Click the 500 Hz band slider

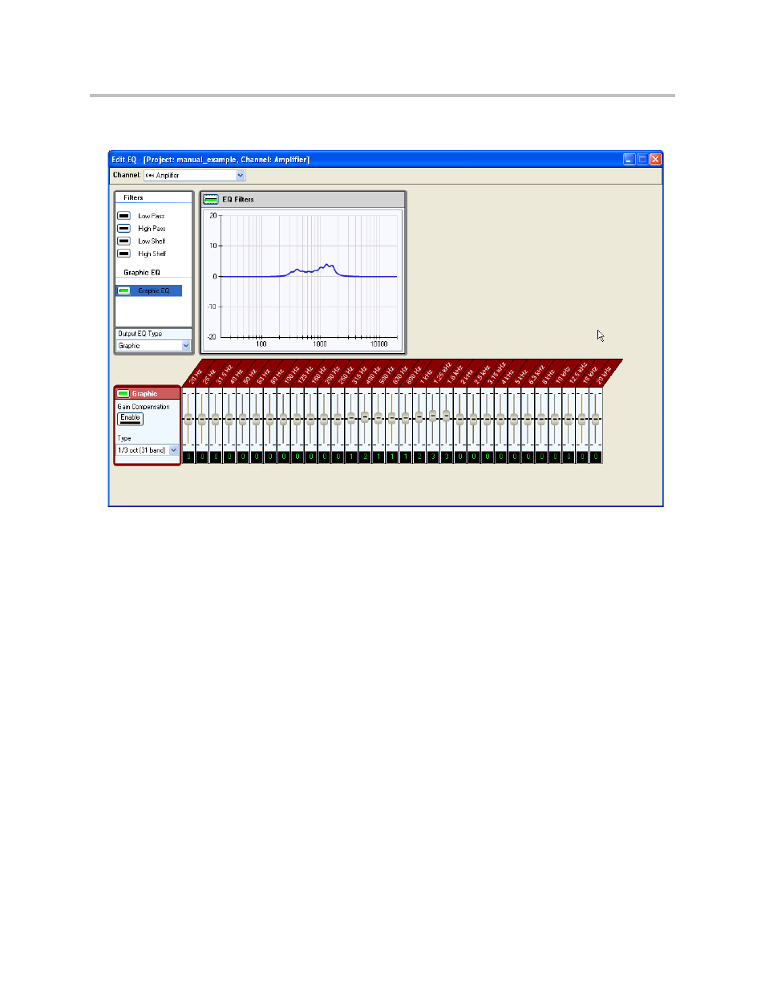(x=378, y=418)
